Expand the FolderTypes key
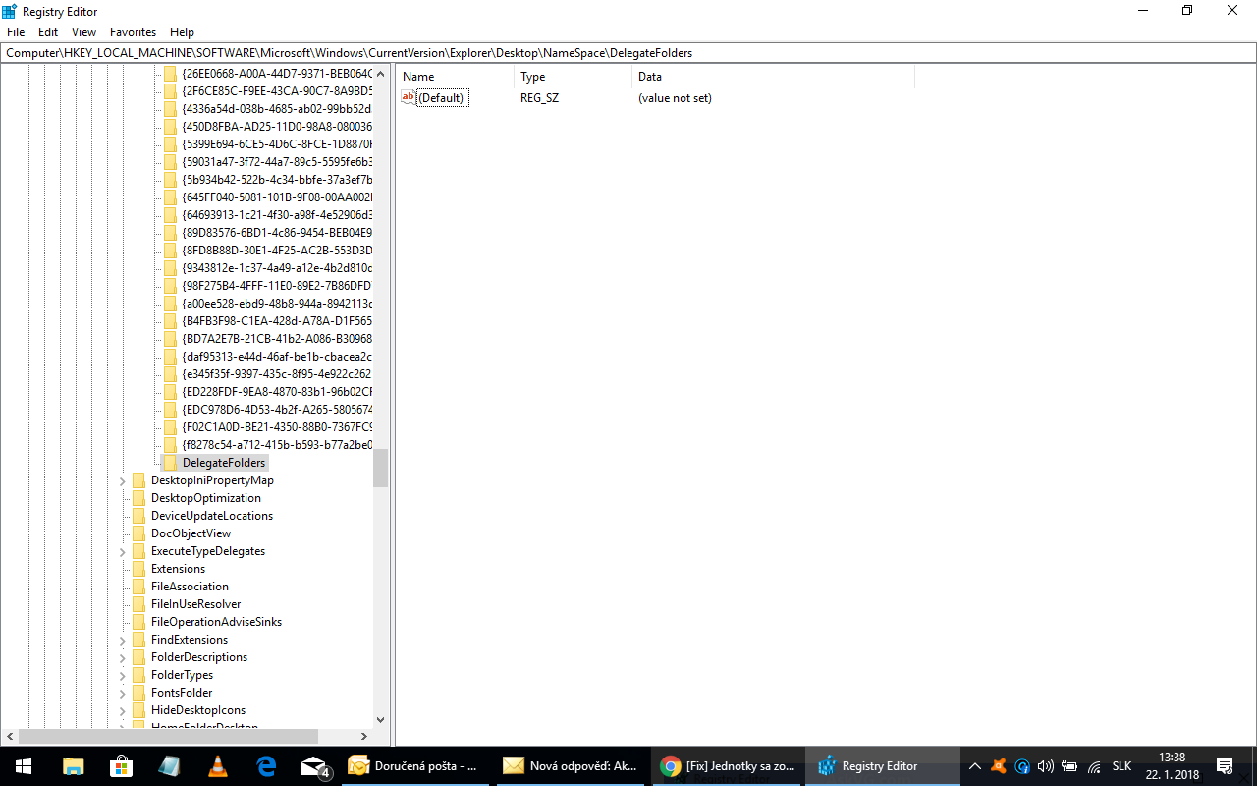Viewport: 1257px width, 786px height. (x=124, y=675)
